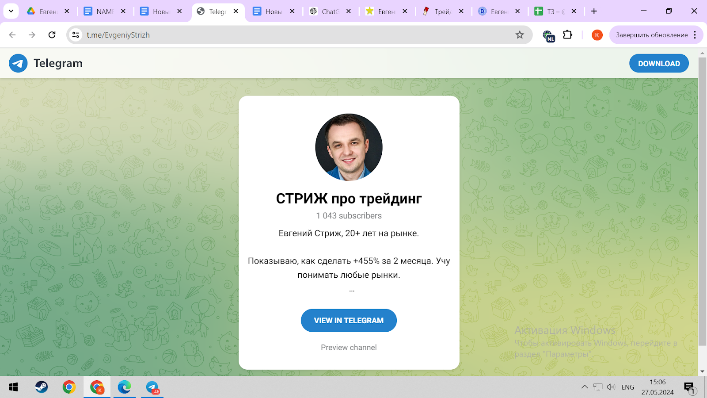This screenshot has height=398, width=707.
Task: Expand the tab search dropdown arrow
Action: (x=11, y=11)
